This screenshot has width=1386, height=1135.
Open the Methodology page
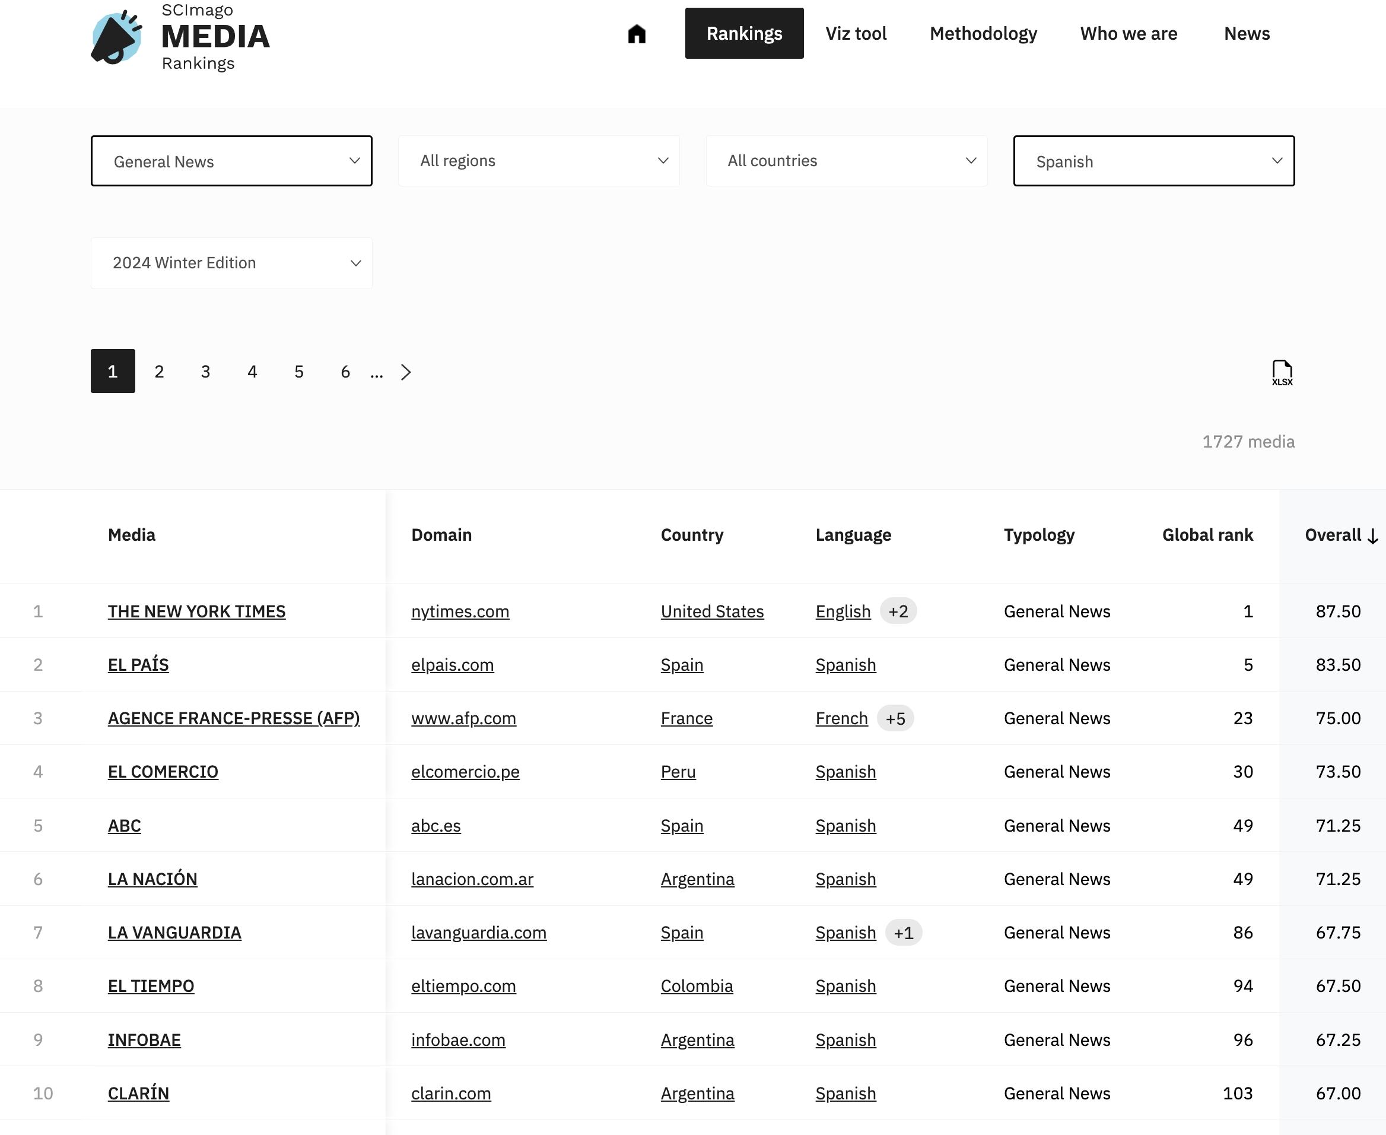click(983, 33)
